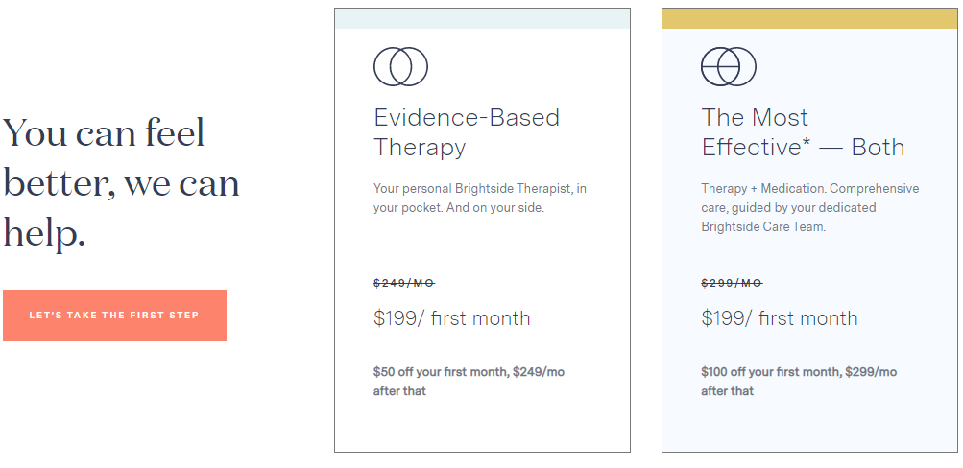963x468 pixels.
Task: Click the You can feel better headline
Action: coord(122,183)
